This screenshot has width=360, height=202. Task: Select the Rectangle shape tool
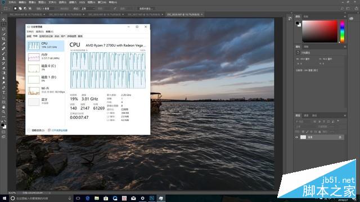tap(3, 102)
